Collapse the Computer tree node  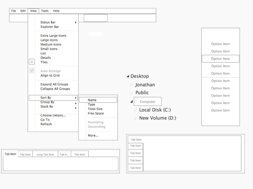pos(132,101)
